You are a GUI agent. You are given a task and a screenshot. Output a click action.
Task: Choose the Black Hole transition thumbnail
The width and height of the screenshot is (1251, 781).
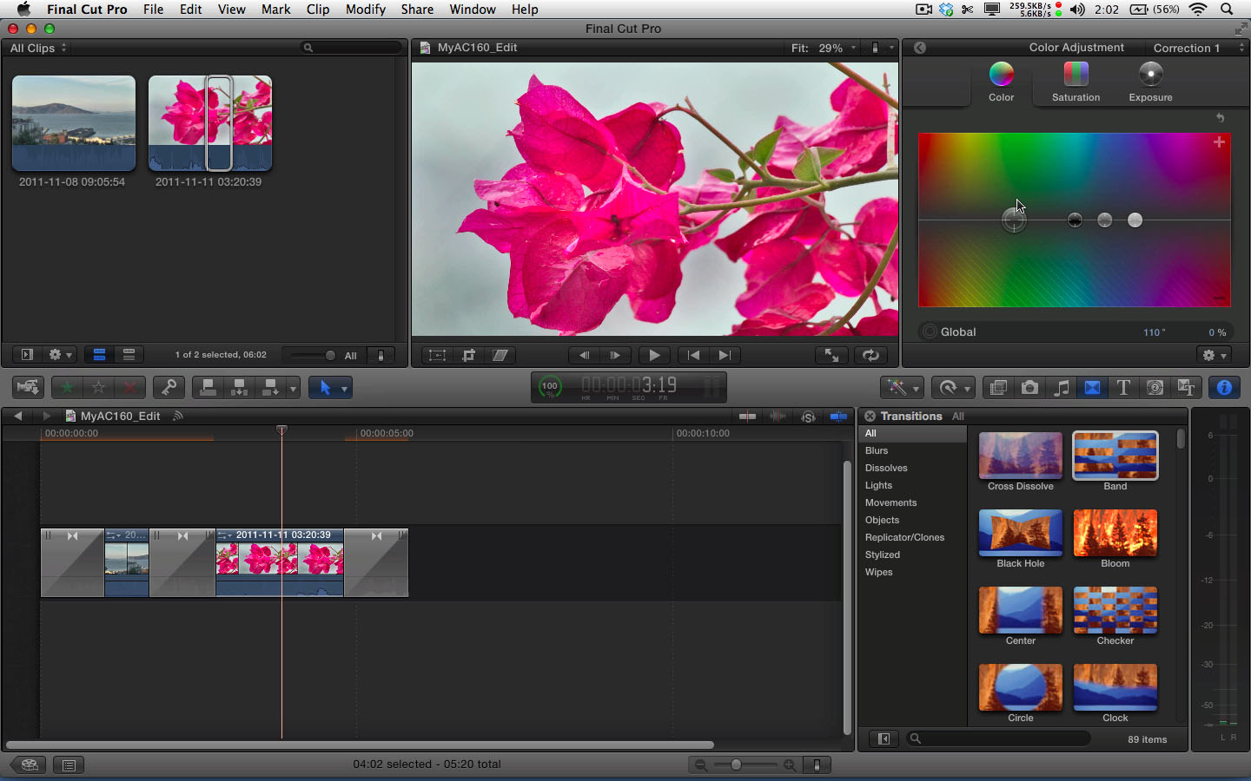point(1020,533)
